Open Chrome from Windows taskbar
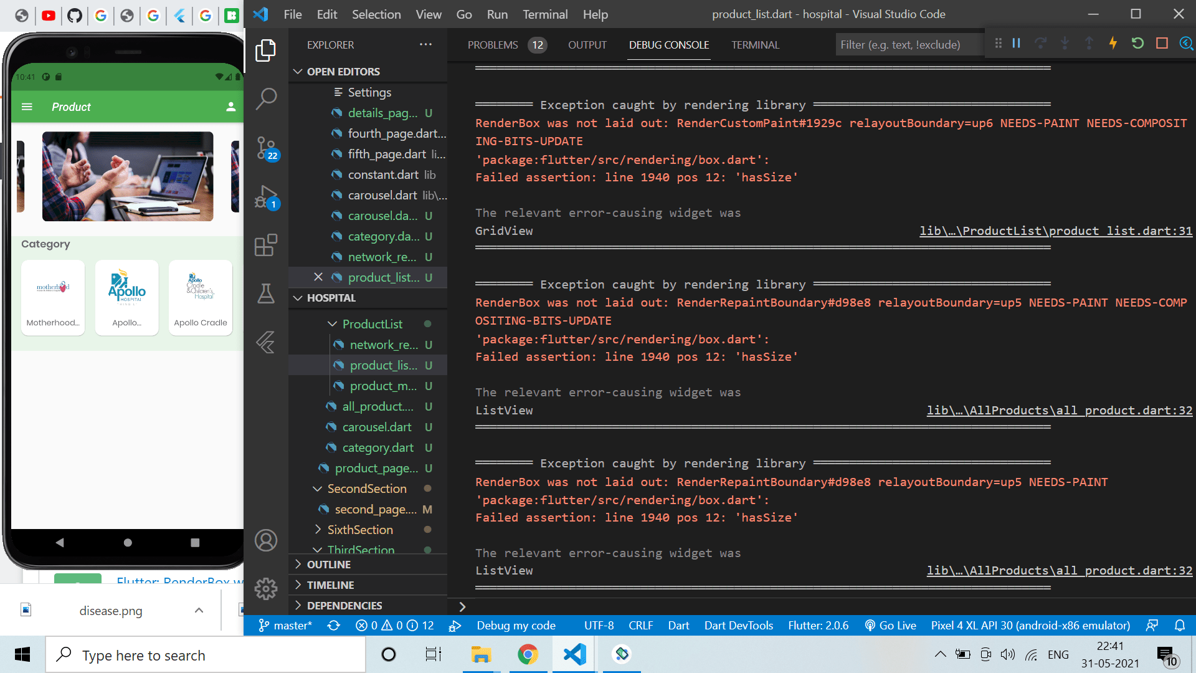The image size is (1196, 673). click(x=528, y=654)
